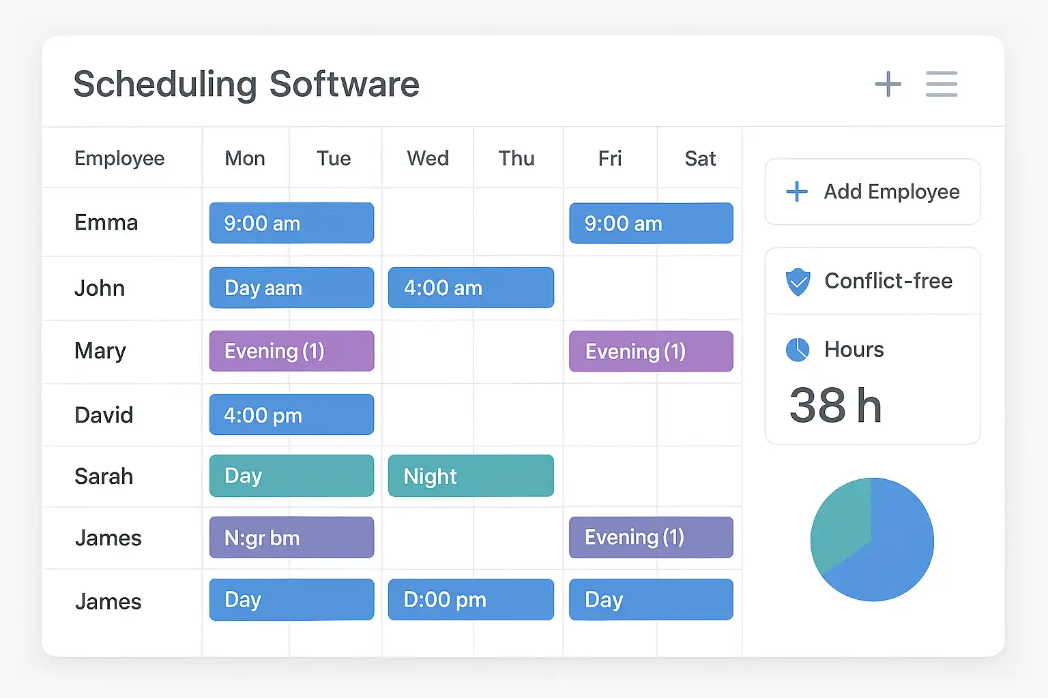Click the blue plus beside Add Employee

(x=797, y=192)
